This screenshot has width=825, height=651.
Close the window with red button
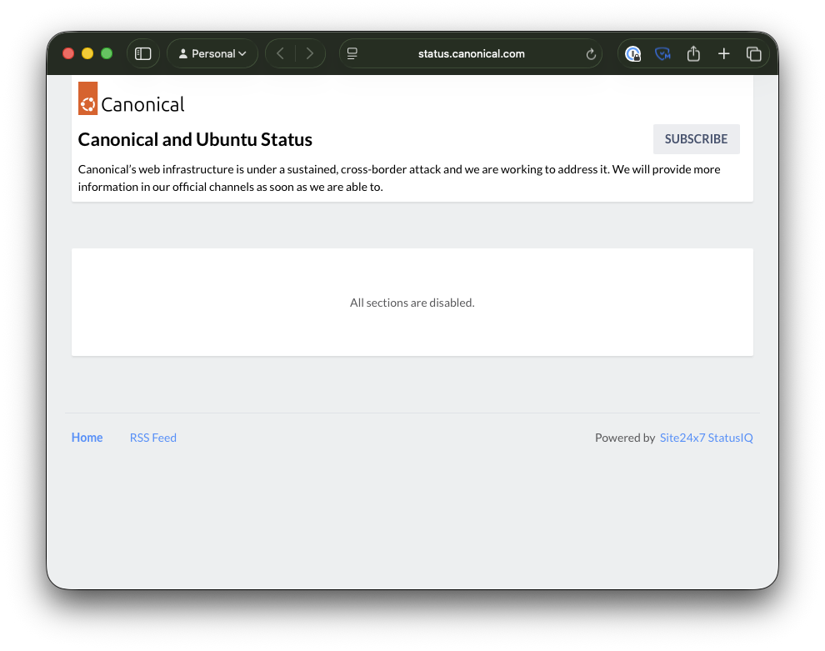(x=68, y=53)
